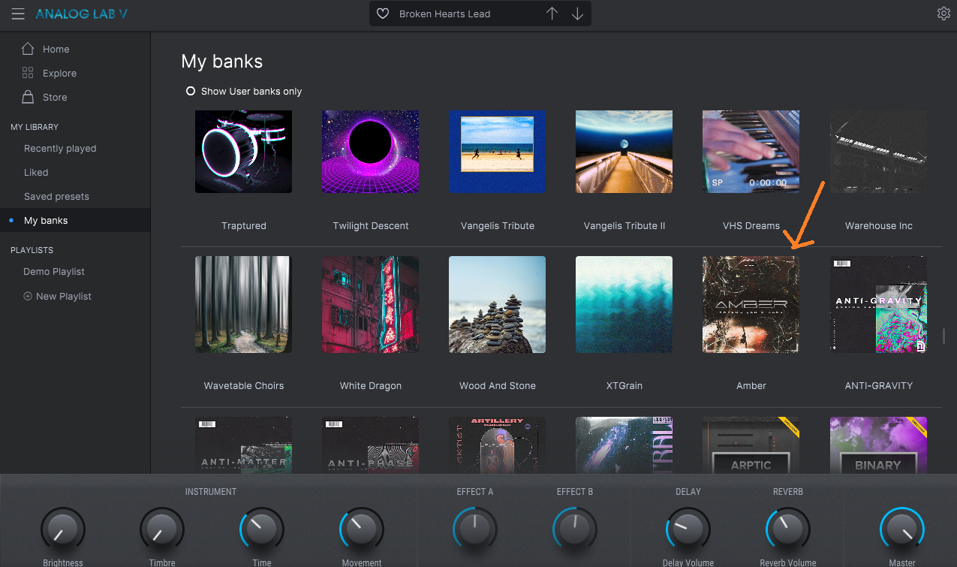
Task: Click the ANTI-GRAVITY bank name label
Action: coord(879,385)
